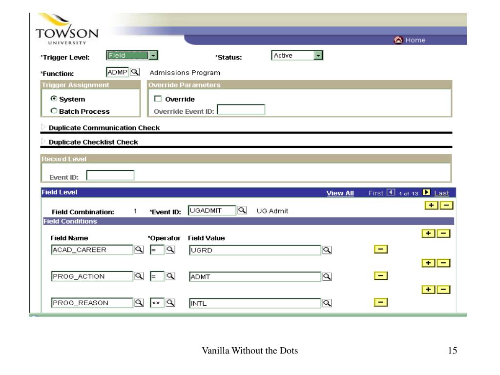Open operator lookup in the ACAD_CAREER row
This screenshot has height=375, width=500.
[170, 250]
